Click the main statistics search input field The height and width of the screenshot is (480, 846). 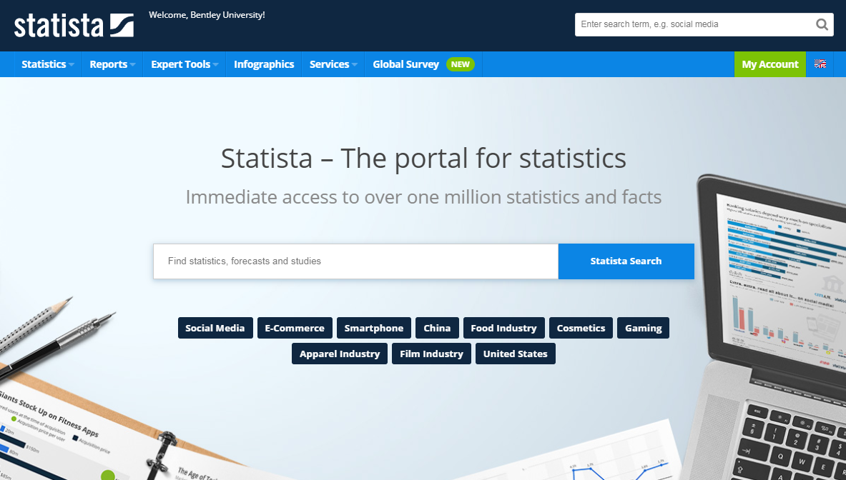pos(355,261)
